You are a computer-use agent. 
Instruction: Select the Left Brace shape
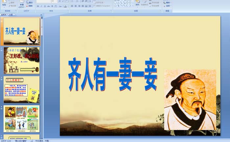127,6
